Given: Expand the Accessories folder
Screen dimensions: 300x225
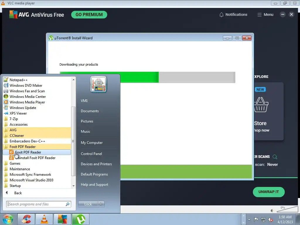Looking at the screenshot, I should [x=37, y=124].
